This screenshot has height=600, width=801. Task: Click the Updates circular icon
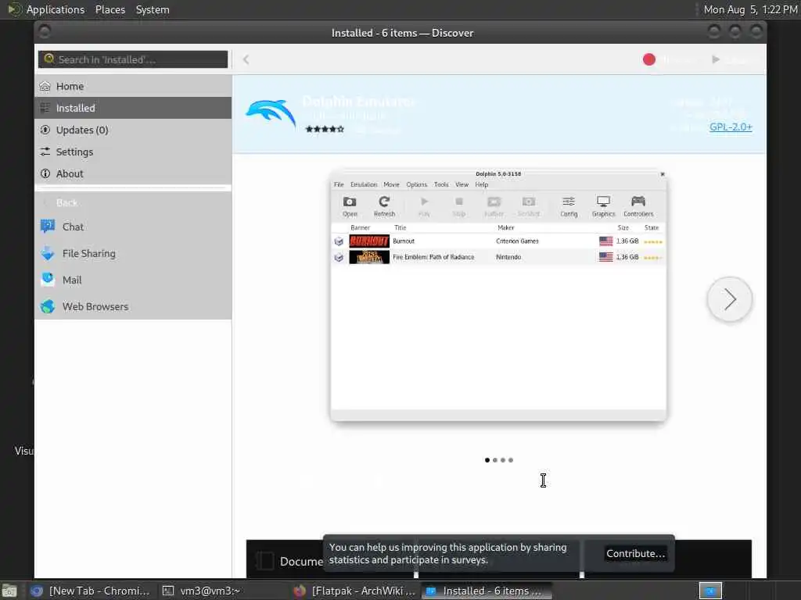click(45, 130)
